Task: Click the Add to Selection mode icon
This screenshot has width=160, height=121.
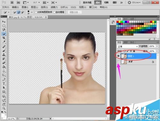Action: (19, 12)
